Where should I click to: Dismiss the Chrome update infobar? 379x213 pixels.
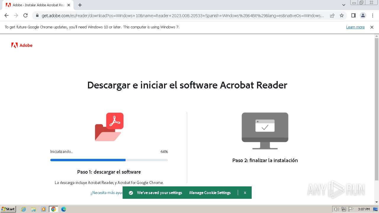pyautogui.click(x=372, y=27)
